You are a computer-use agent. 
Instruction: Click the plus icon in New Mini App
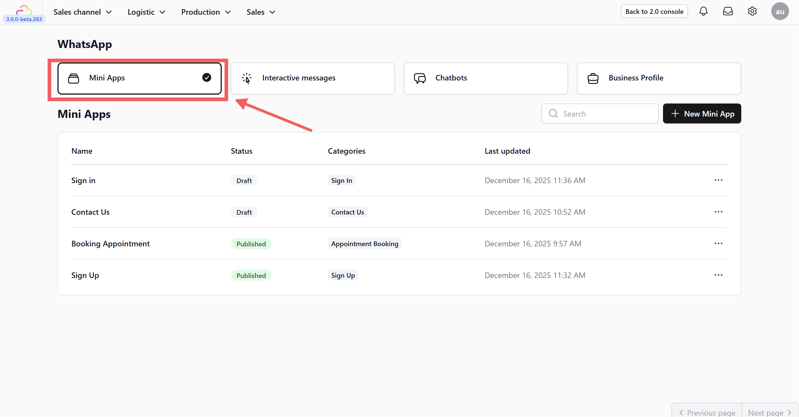click(x=675, y=113)
